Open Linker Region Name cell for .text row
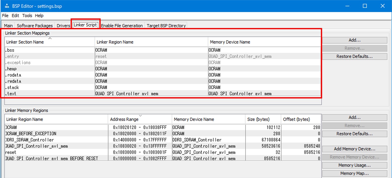The image size is (392, 178). [151, 94]
